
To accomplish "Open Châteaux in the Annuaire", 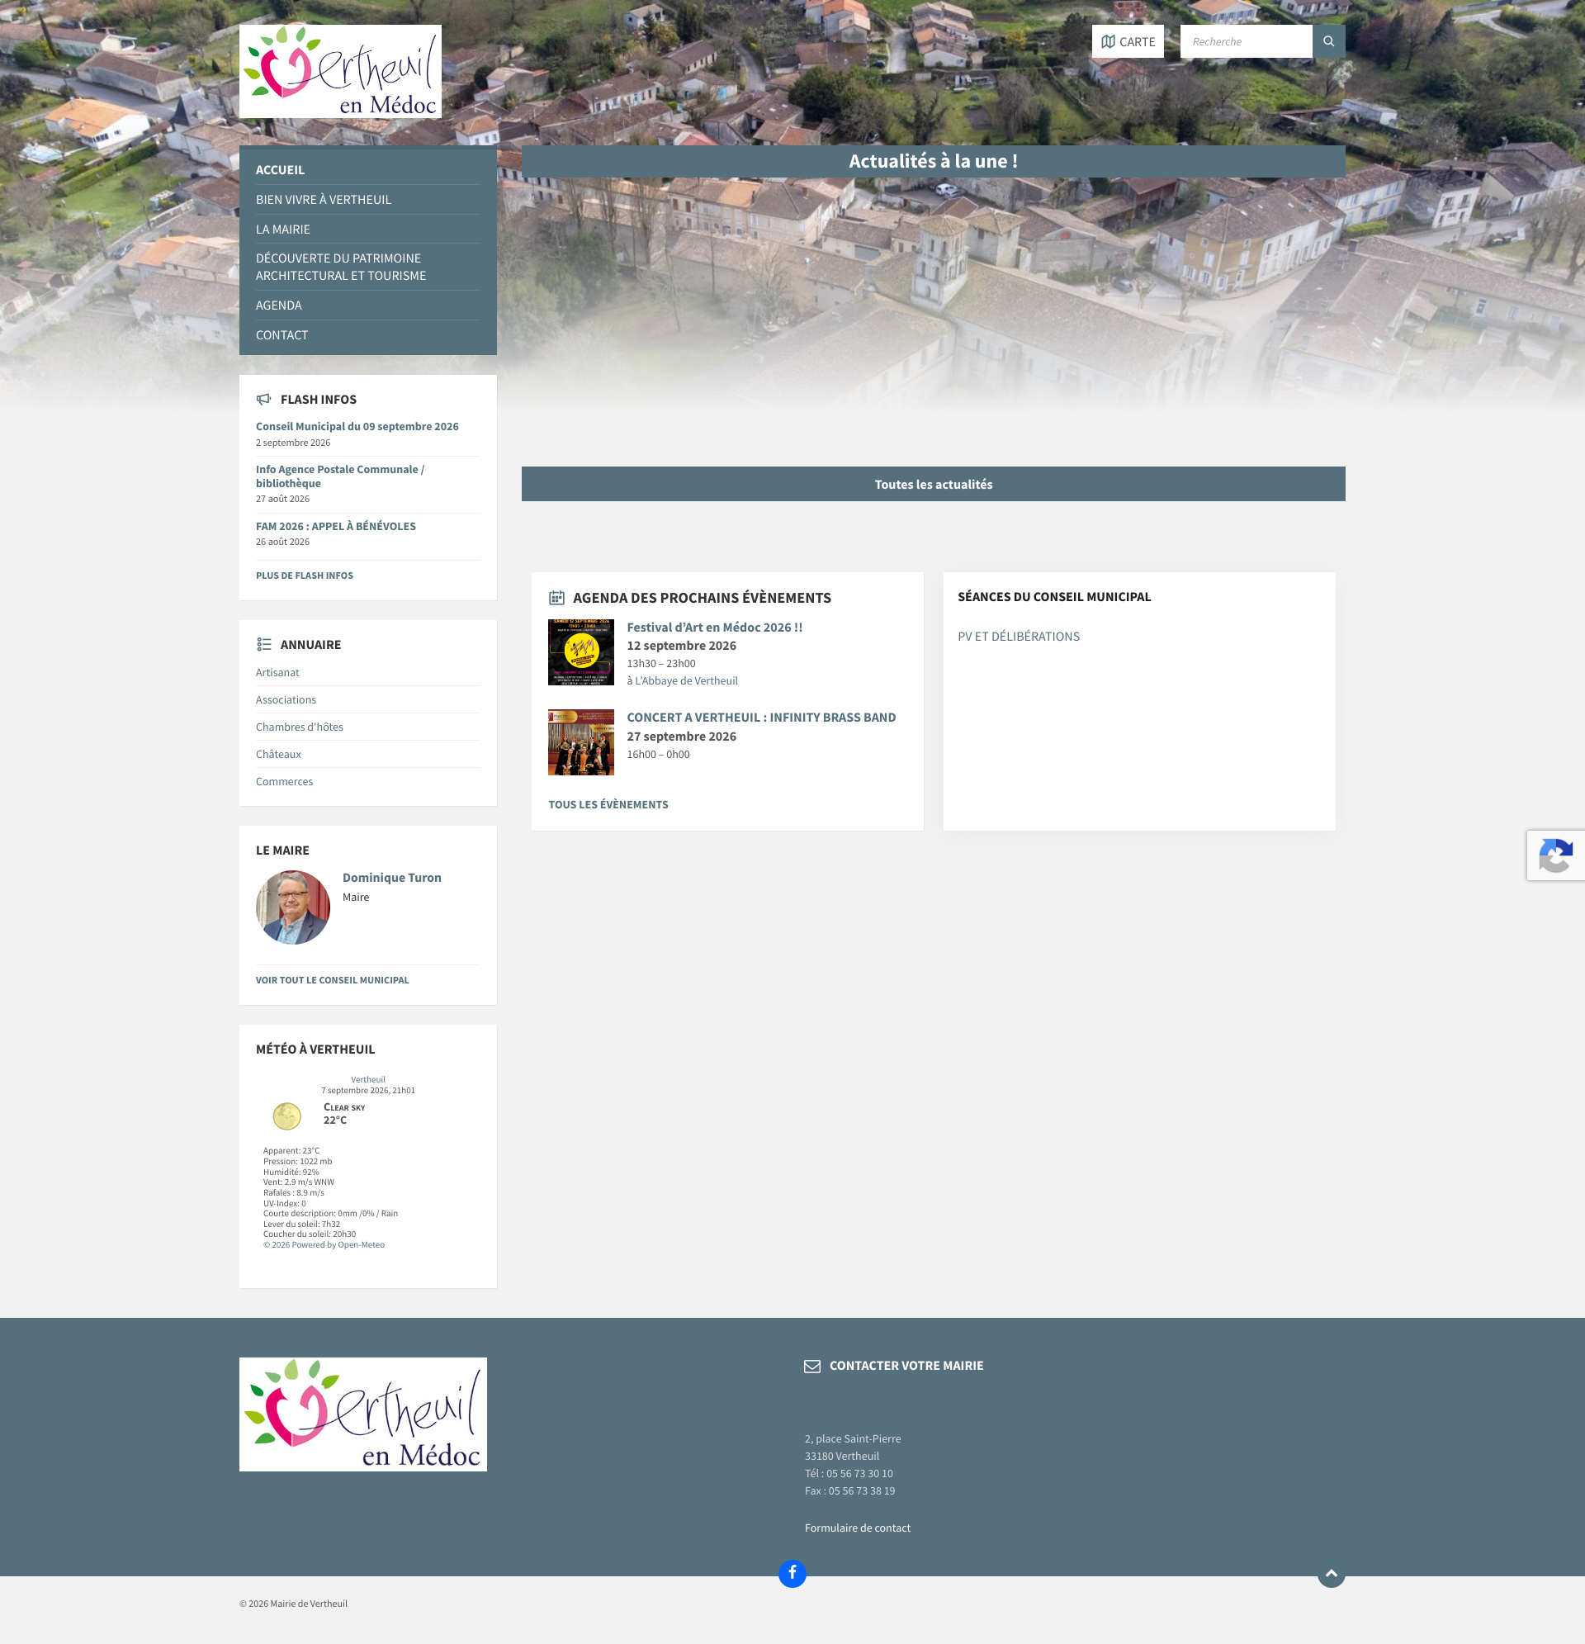I will tap(278, 754).
